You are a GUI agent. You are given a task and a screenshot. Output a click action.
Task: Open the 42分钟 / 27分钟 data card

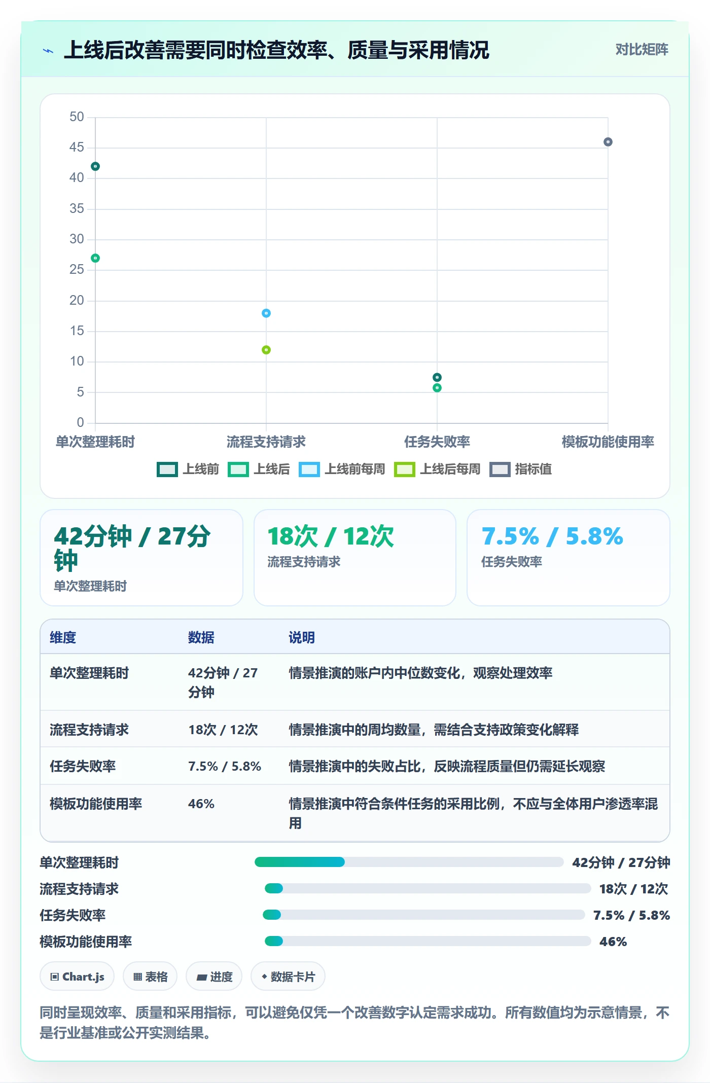(x=141, y=558)
